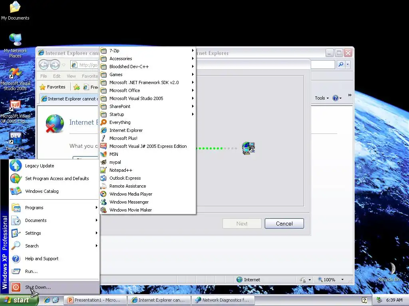409x306 pixels.
Task: Open the 7-Zip programs folder
Action: click(148, 51)
